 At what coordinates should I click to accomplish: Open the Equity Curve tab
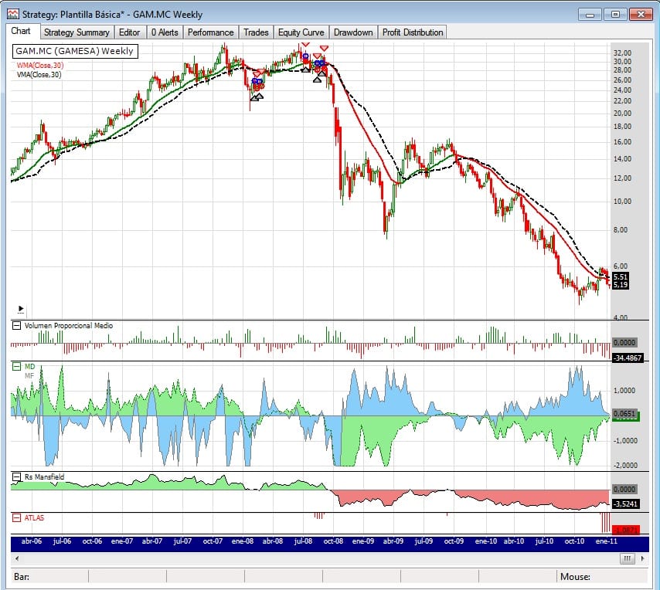pyautogui.click(x=300, y=32)
